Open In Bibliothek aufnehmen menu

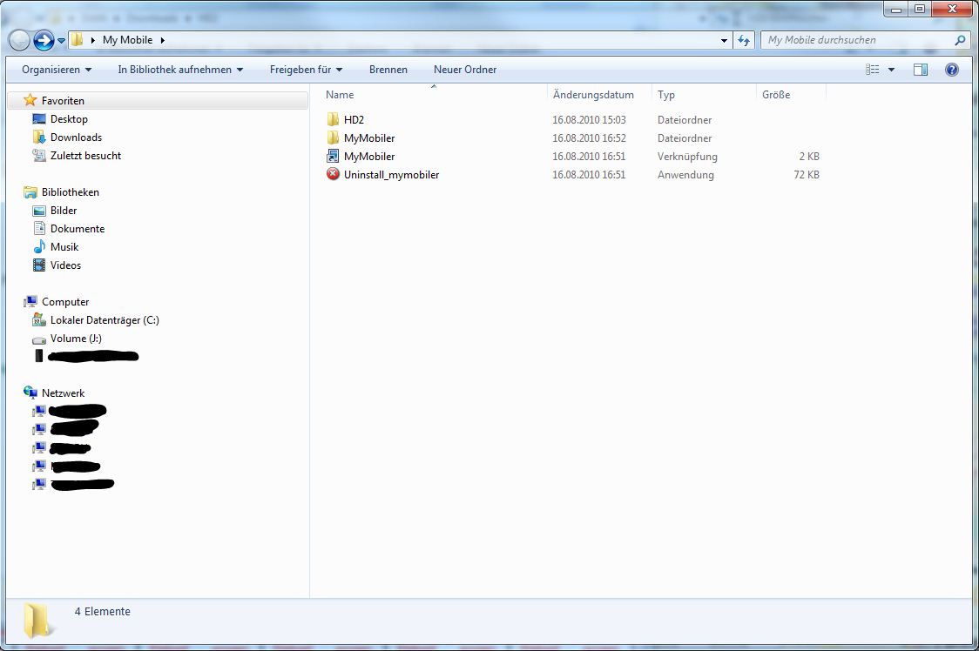point(180,70)
